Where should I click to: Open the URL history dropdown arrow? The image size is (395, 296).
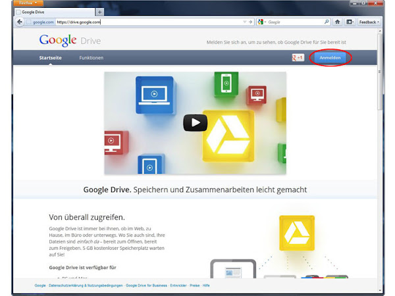click(245, 22)
